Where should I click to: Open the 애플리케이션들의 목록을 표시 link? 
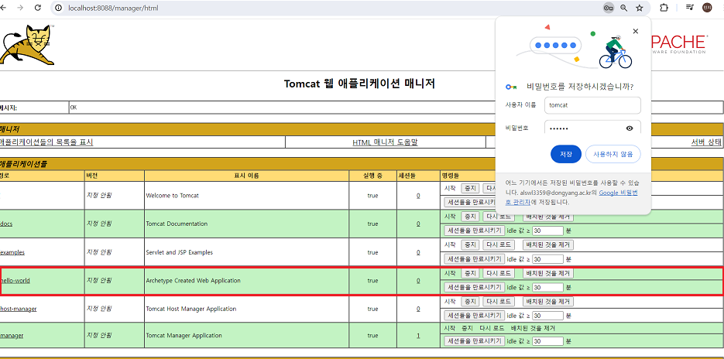coord(46,142)
